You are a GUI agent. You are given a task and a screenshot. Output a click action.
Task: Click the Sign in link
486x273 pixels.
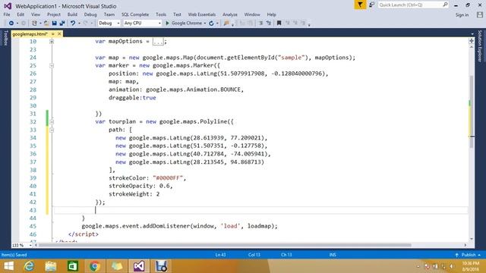coord(462,15)
